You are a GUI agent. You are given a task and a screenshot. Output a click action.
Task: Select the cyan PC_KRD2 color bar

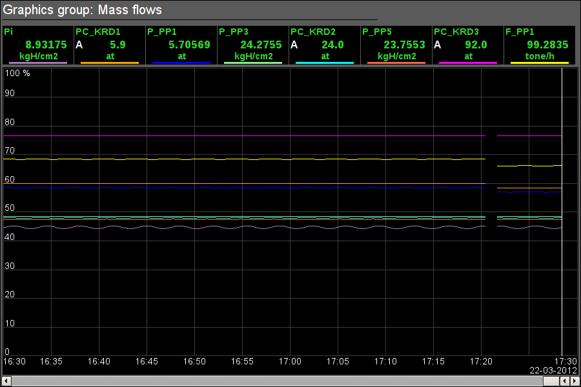325,63
